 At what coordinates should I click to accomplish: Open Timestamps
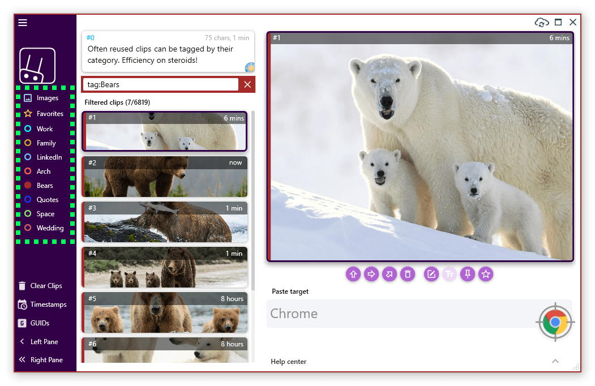tap(42, 304)
